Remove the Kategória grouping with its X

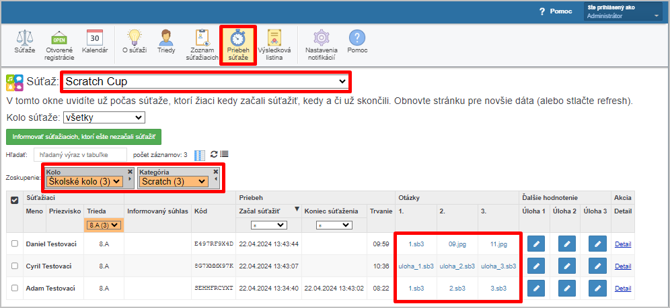click(x=216, y=171)
